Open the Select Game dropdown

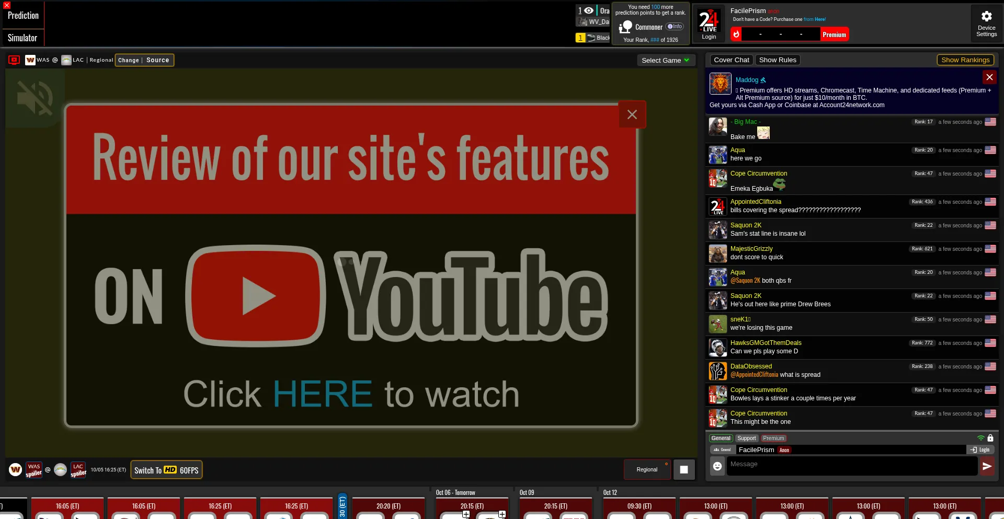665,60
